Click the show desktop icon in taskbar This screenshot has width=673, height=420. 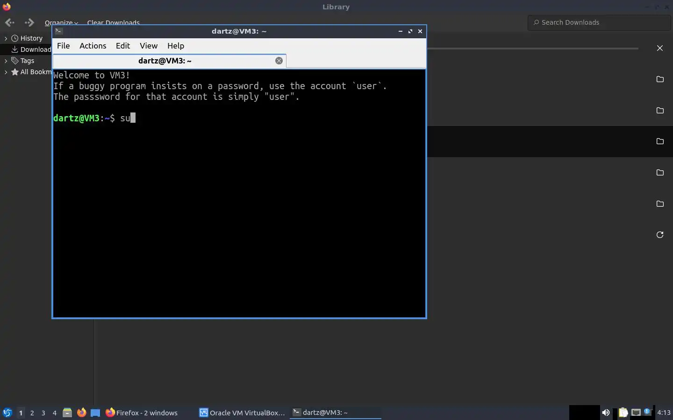[x=95, y=413]
